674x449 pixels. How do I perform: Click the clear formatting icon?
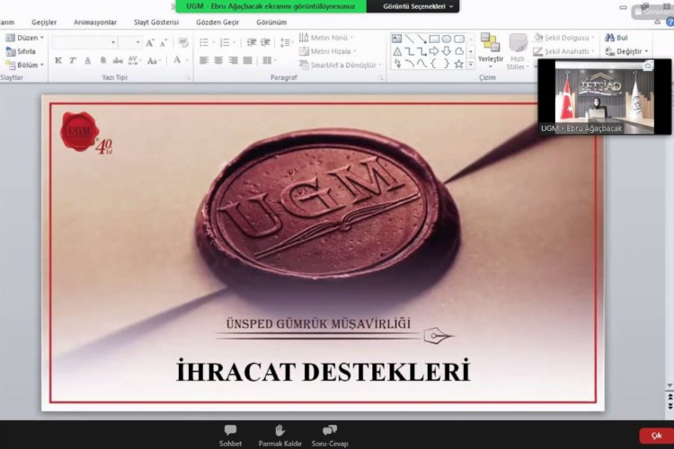[183, 42]
